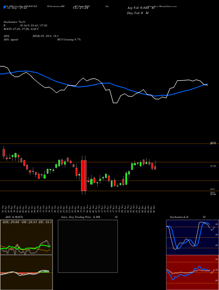Screen dimensions: 219x290
Task: Click the price label 27.39 on the right axis
Action: pos(213,166)
